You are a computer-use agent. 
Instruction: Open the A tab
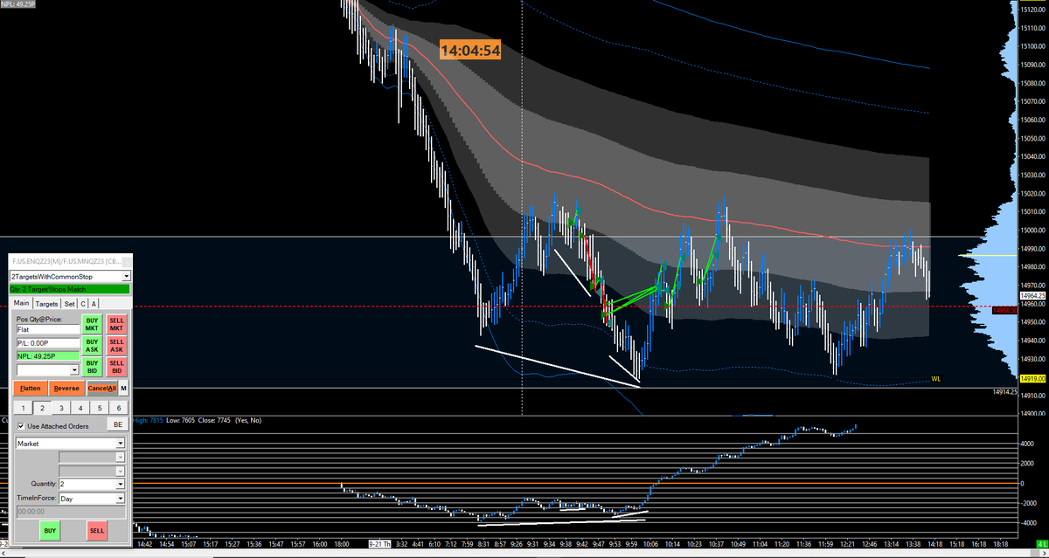click(94, 304)
